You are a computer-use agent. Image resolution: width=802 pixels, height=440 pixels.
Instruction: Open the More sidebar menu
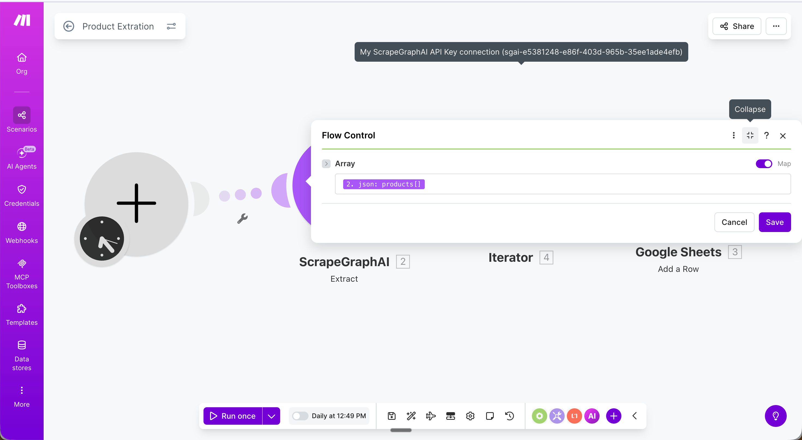22,397
